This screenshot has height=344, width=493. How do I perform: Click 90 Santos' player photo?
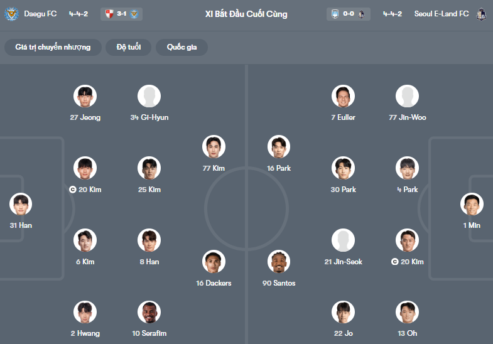tap(279, 262)
